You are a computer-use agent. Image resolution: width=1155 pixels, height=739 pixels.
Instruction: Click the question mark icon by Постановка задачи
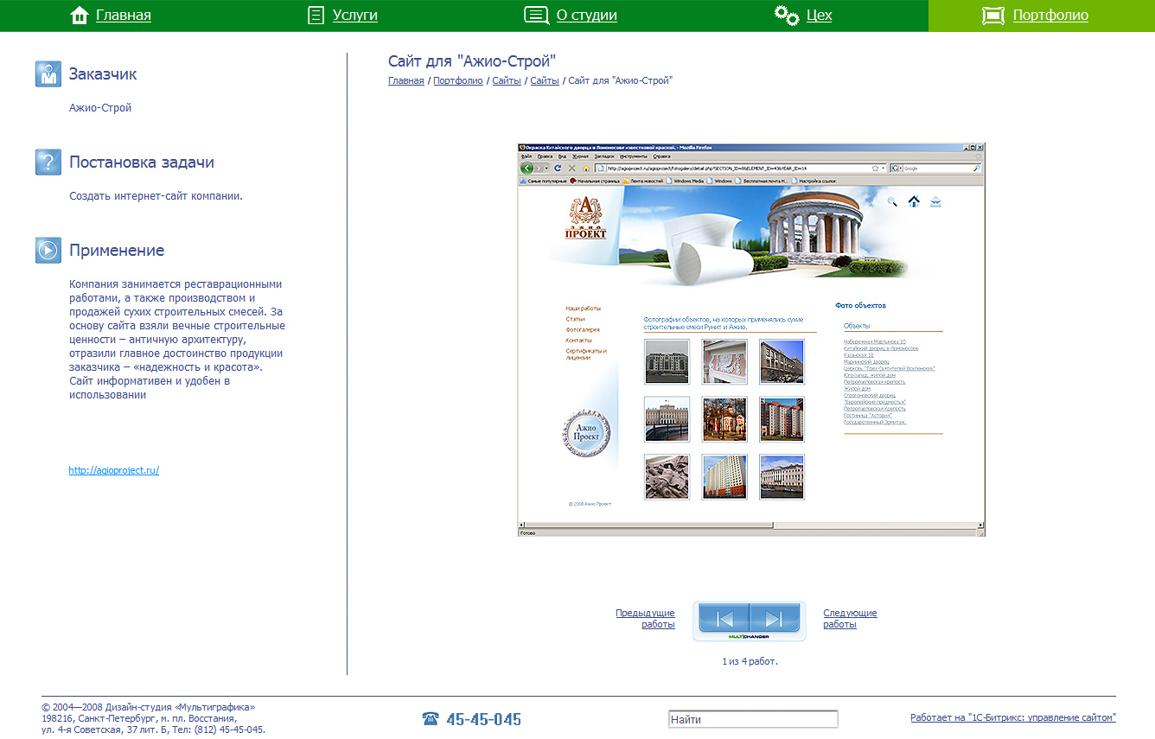pyautogui.click(x=48, y=162)
